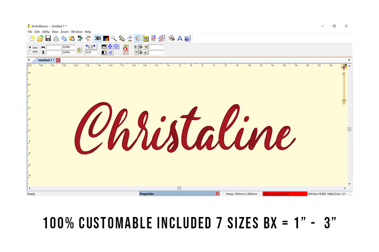
Task: Open the Window menu
Action: click(77, 32)
